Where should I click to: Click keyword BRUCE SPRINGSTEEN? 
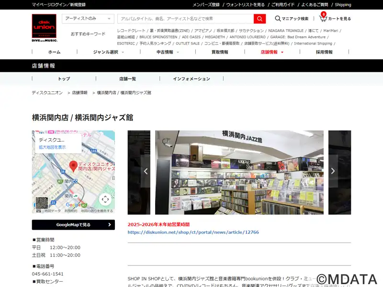tap(158, 37)
